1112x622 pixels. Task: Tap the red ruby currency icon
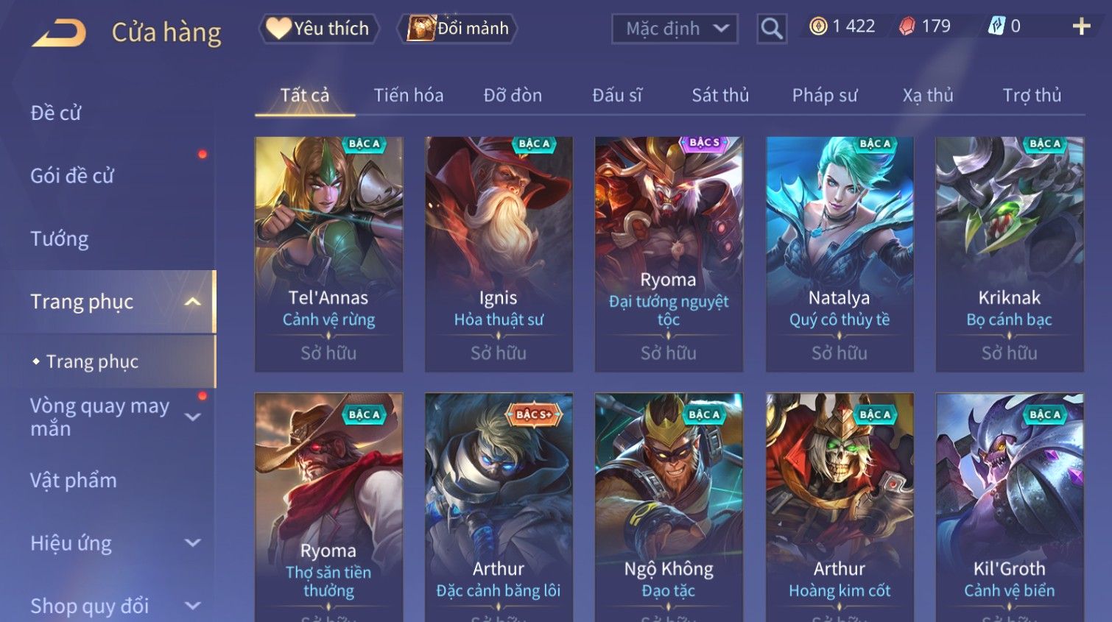907,26
